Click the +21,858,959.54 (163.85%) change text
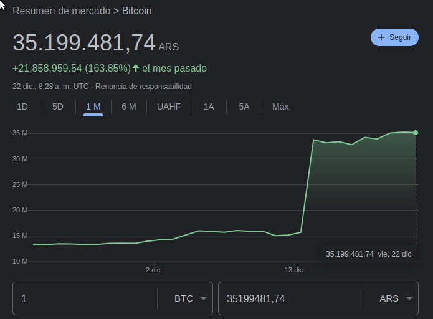 (72, 68)
